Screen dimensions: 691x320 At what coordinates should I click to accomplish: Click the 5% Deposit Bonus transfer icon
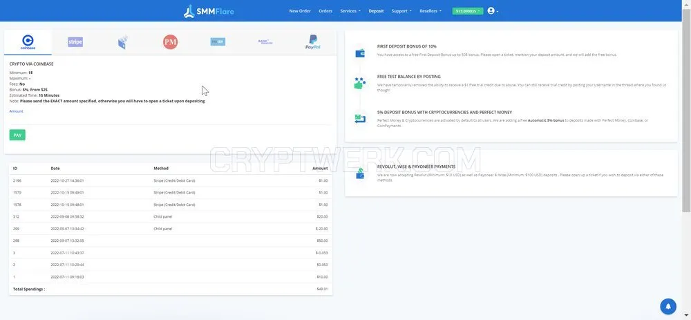click(360, 119)
